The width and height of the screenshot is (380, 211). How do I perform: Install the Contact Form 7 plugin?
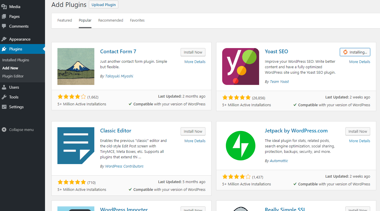(x=193, y=52)
